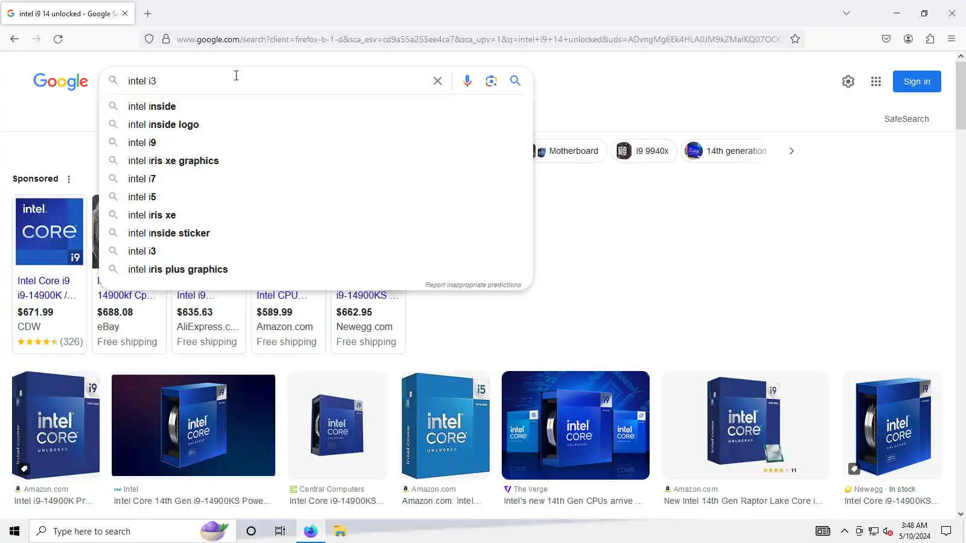966x543 pixels.
Task: Choose the 'intel i3' dropdown suggestion
Action: [316, 251]
